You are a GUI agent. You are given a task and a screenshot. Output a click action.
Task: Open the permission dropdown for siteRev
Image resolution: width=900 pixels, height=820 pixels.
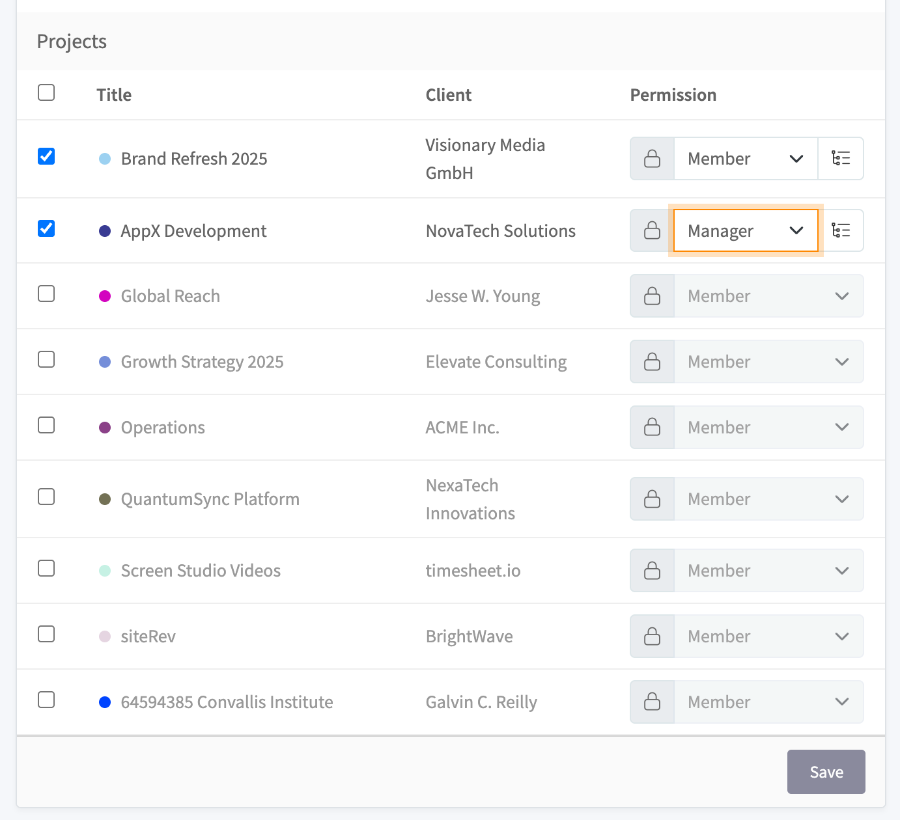coord(768,636)
